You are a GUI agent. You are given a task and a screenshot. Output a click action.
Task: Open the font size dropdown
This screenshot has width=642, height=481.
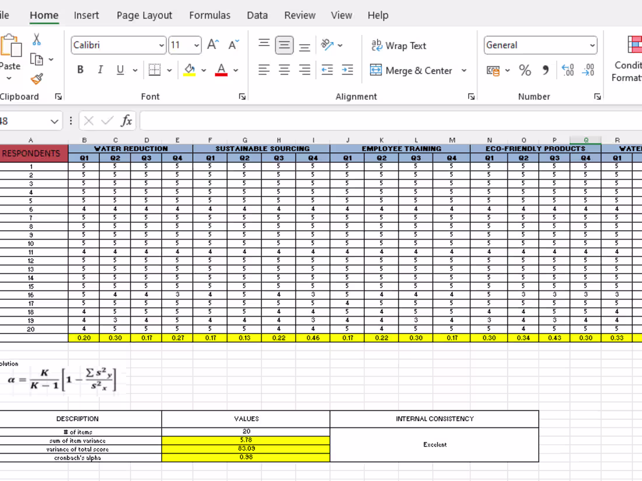[x=197, y=45]
